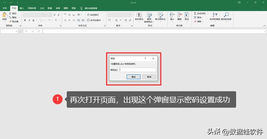Click the accounting number format icon
The image size is (267, 139).
tap(109, 20)
